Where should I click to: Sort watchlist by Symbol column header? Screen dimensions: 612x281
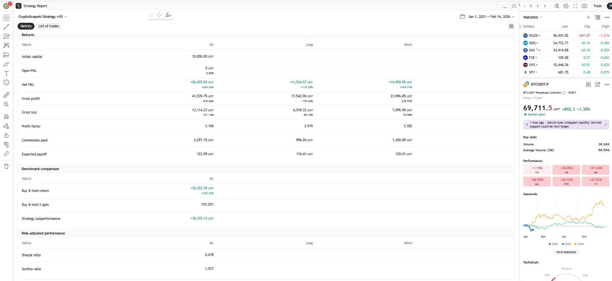pos(529,26)
